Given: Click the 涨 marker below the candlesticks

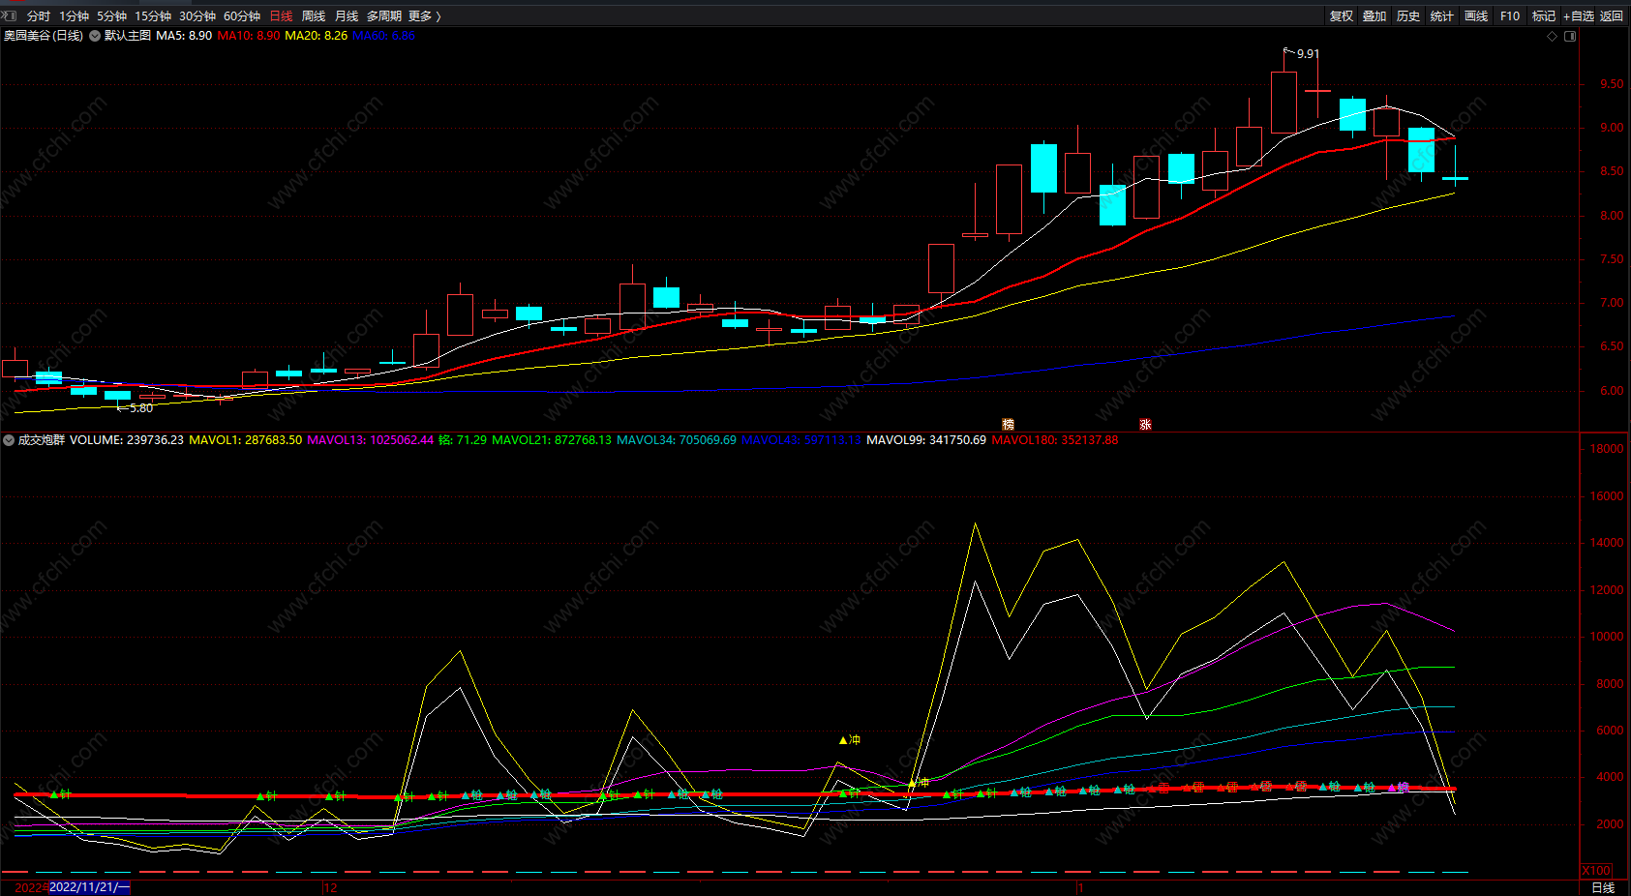Looking at the screenshot, I should point(1145,425).
